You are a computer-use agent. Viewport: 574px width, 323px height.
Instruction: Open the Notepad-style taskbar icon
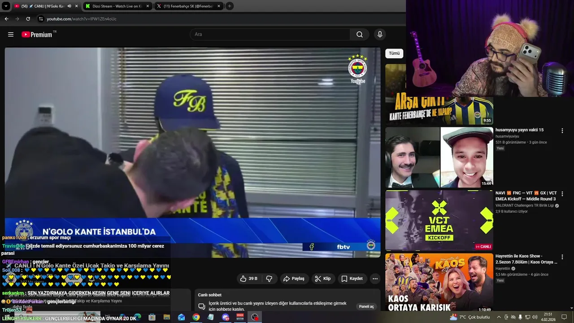(211, 317)
